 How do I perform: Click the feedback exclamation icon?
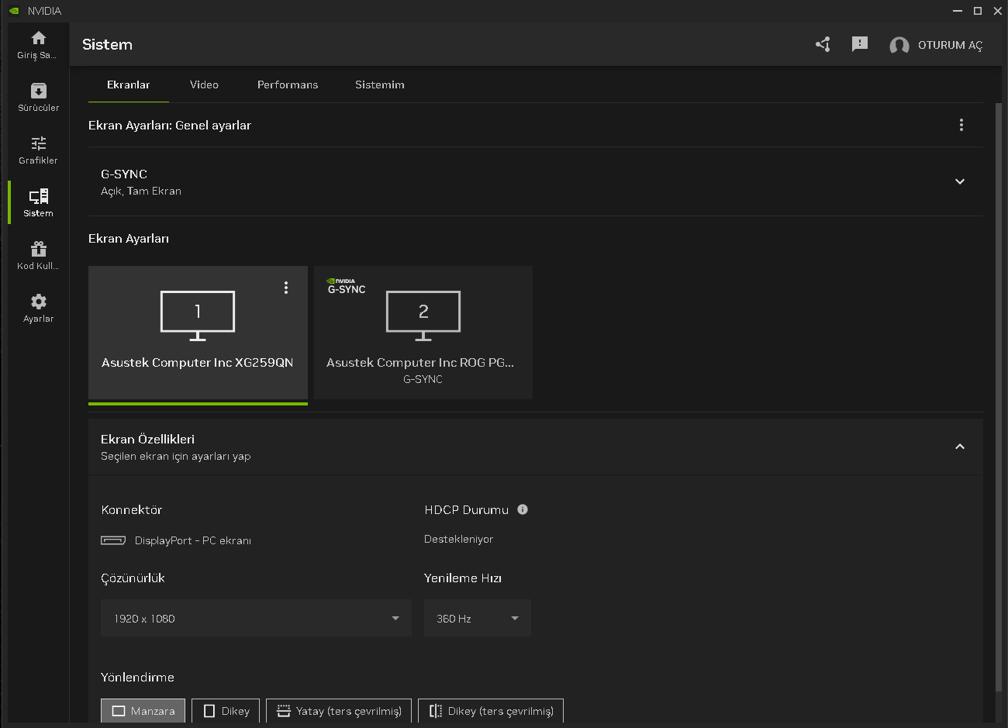pyautogui.click(x=859, y=44)
